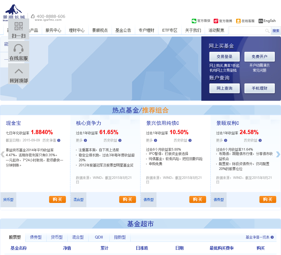Open the 景兴信用纯债C fund title

163,123
